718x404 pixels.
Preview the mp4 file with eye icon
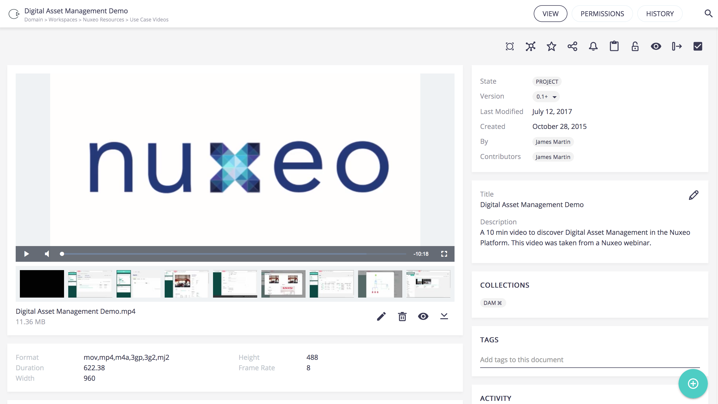pyautogui.click(x=423, y=316)
